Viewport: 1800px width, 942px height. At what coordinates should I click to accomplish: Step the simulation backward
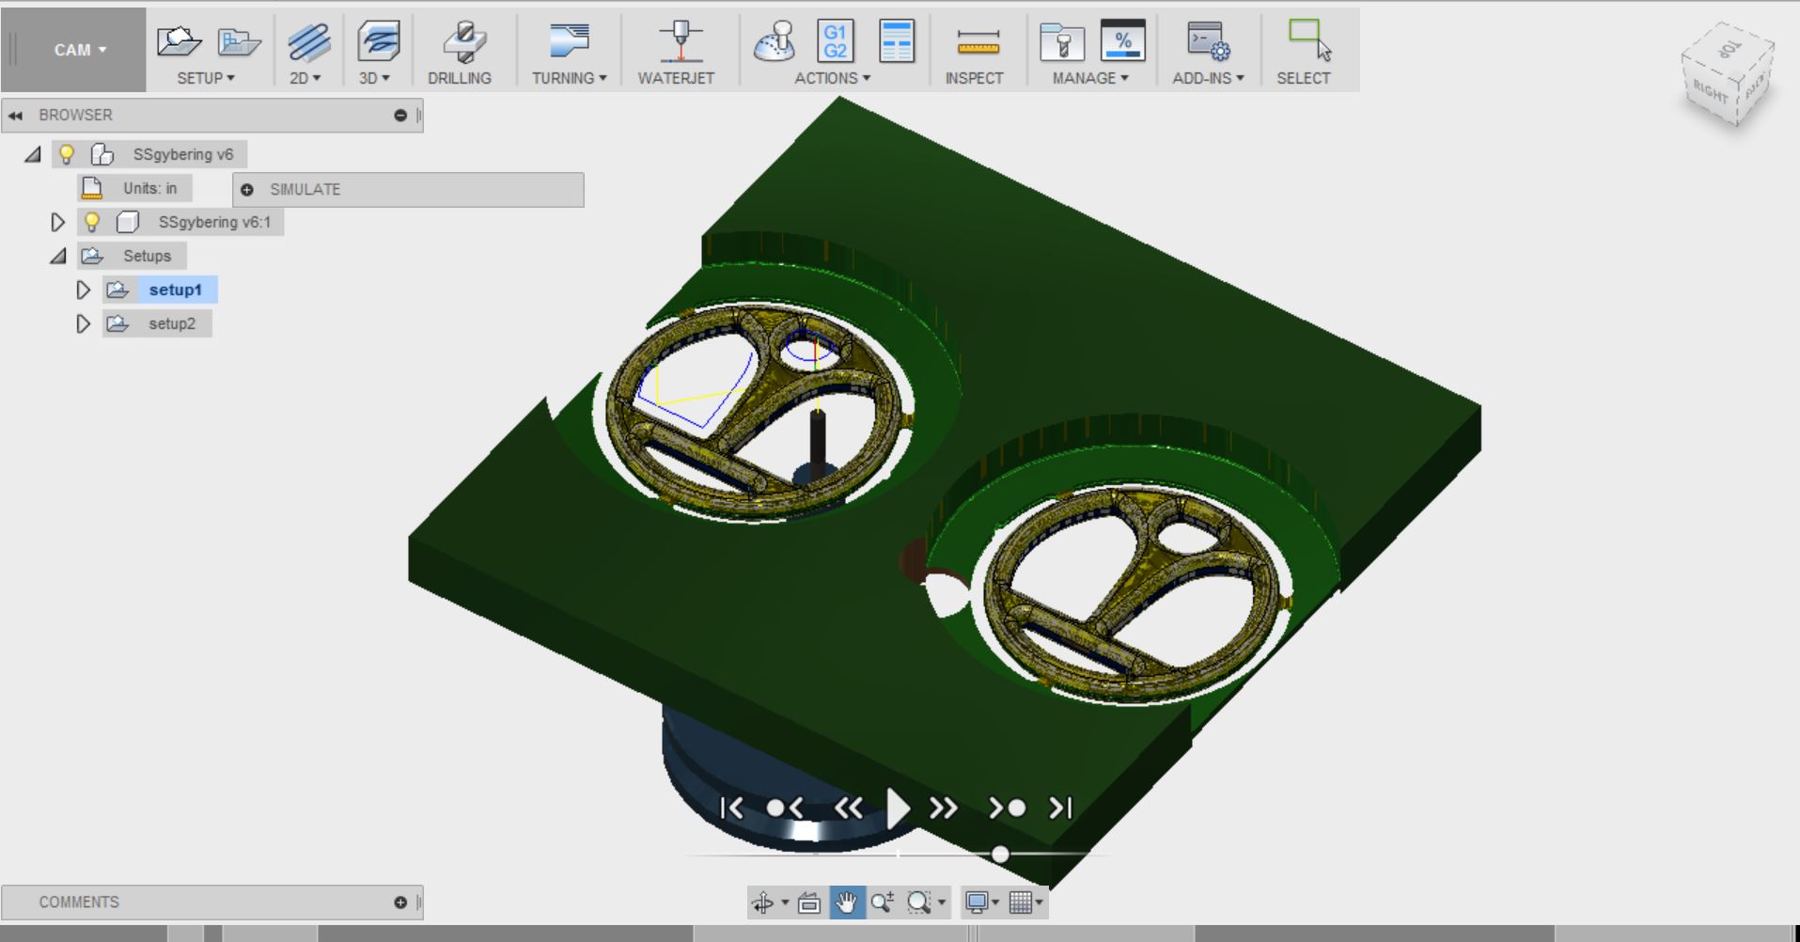click(848, 808)
